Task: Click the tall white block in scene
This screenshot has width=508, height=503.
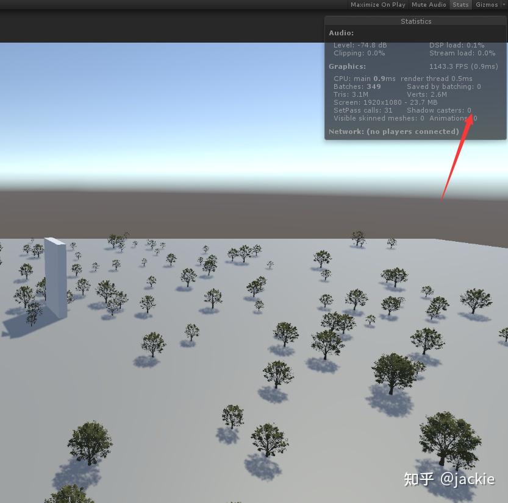Action: tap(55, 278)
